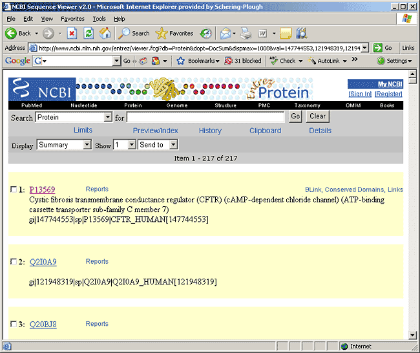Click the Google toolbar logo
Image resolution: width=420 pixels, height=353 pixels.
click(x=17, y=61)
